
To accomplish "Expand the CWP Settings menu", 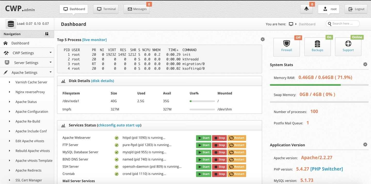I will [27, 53].
